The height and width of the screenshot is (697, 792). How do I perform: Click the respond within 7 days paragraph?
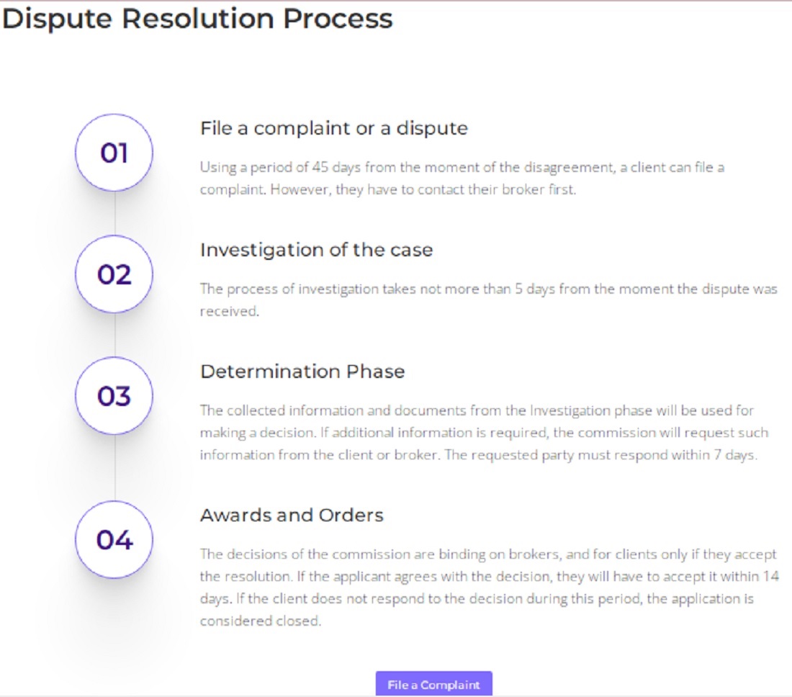click(485, 433)
